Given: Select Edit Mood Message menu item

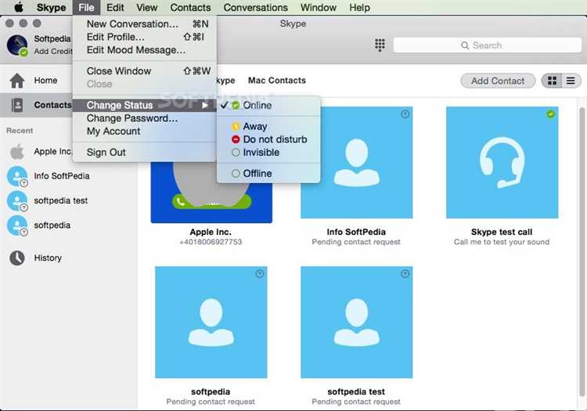Looking at the screenshot, I should [135, 50].
